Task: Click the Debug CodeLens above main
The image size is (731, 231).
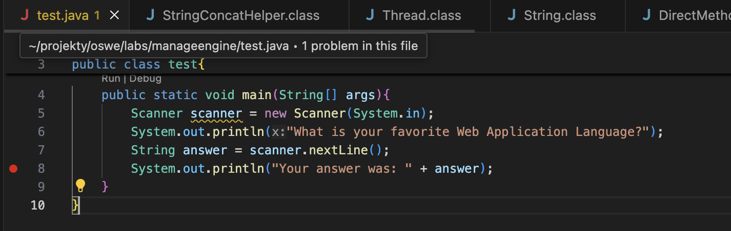Action: coord(145,79)
